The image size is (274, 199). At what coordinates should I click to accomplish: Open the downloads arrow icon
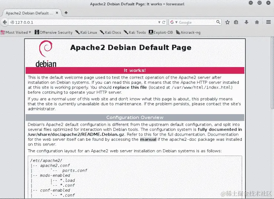point(247,22)
